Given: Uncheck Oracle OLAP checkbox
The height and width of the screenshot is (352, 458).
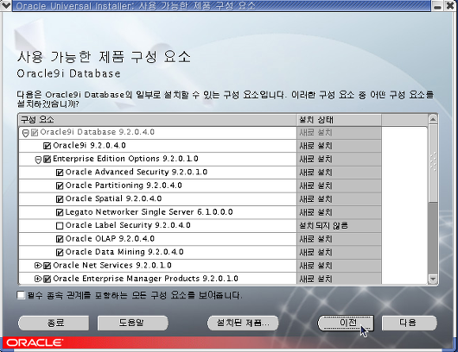Looking at the screenshot, I should point(60,239).
